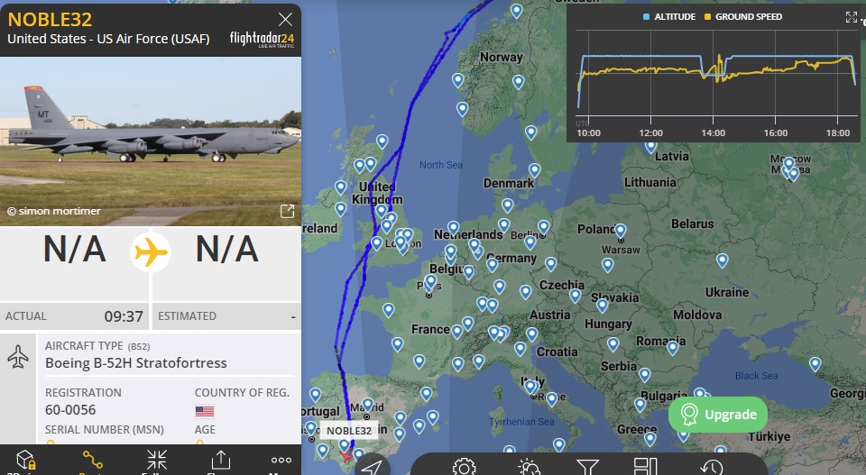Open the Playback history clock icon
The image size is (866, 475).
(x=712, y=467)
